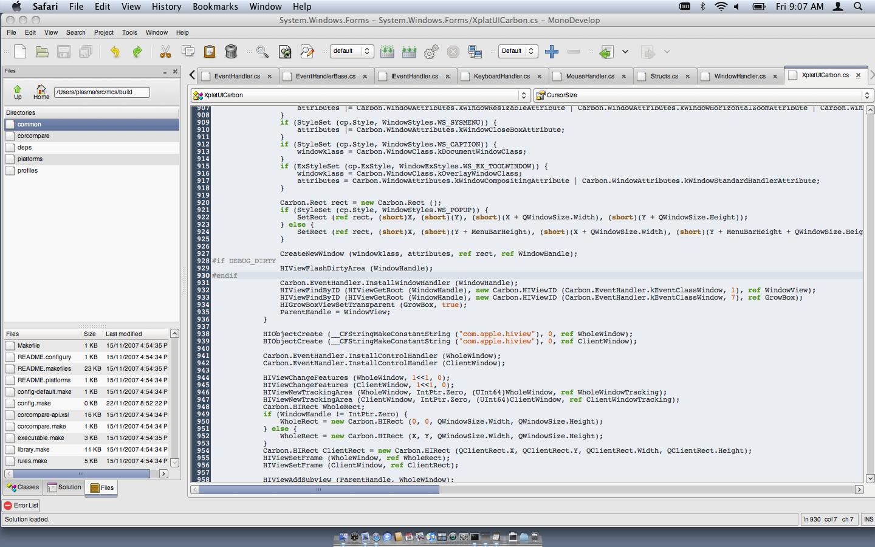The height and width of the screenshot is (547, 875).
Task: Cut selection with the scissors icon
Action: (165, 52)
